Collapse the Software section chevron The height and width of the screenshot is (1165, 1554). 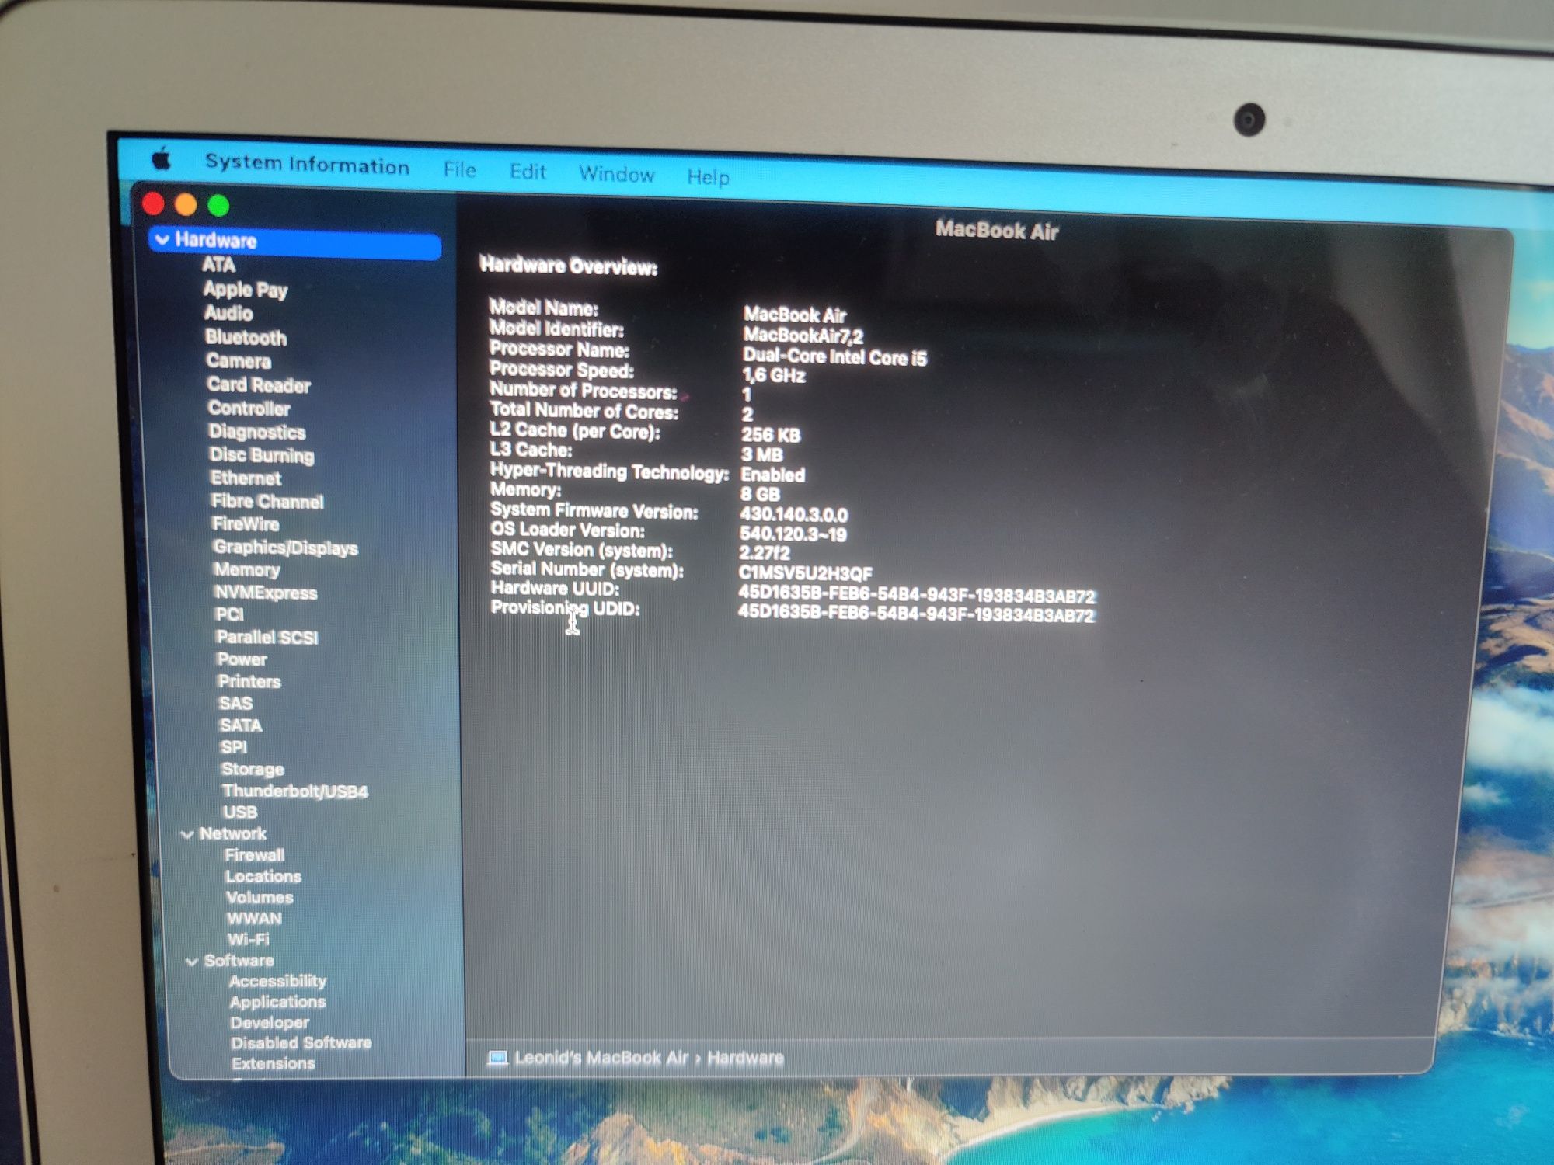tap(192, 962)
